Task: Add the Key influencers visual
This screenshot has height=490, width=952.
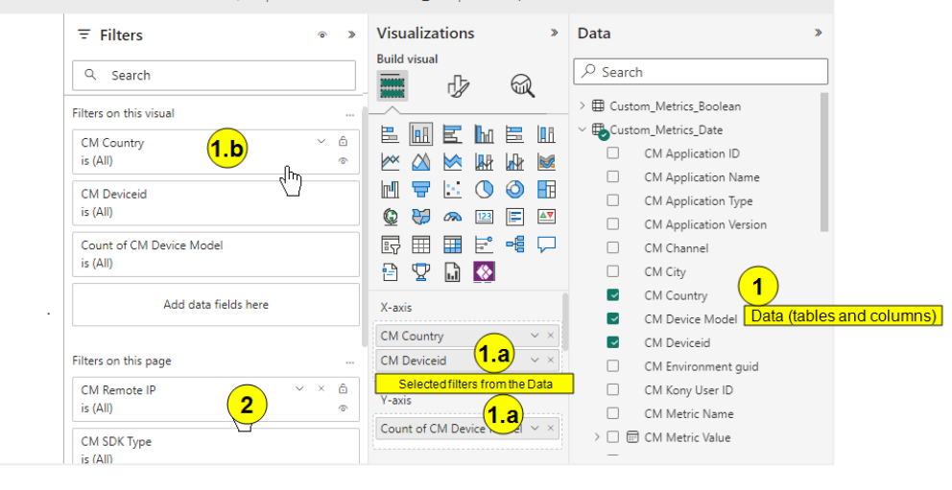Action: click(484, 245)
